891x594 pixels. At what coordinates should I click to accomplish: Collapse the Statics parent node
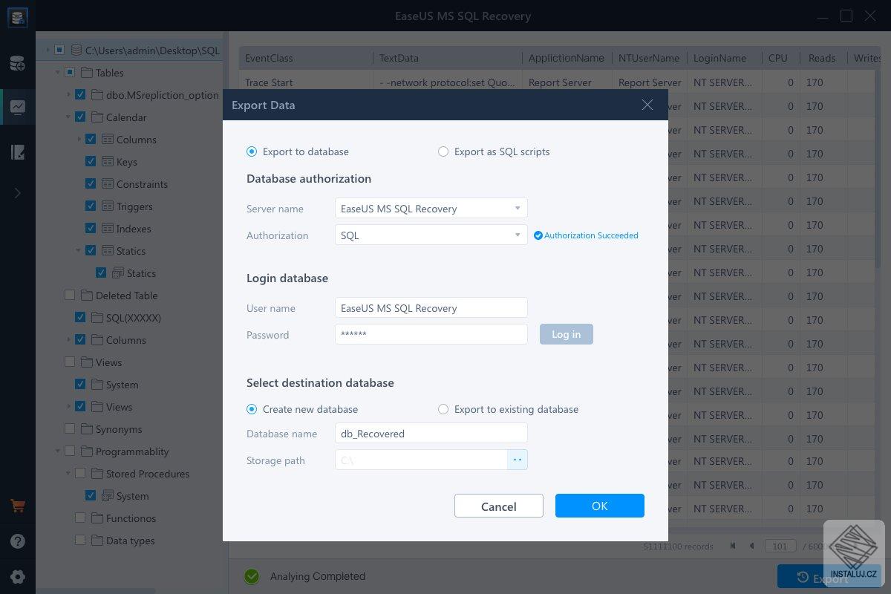(x=79, y=251)
